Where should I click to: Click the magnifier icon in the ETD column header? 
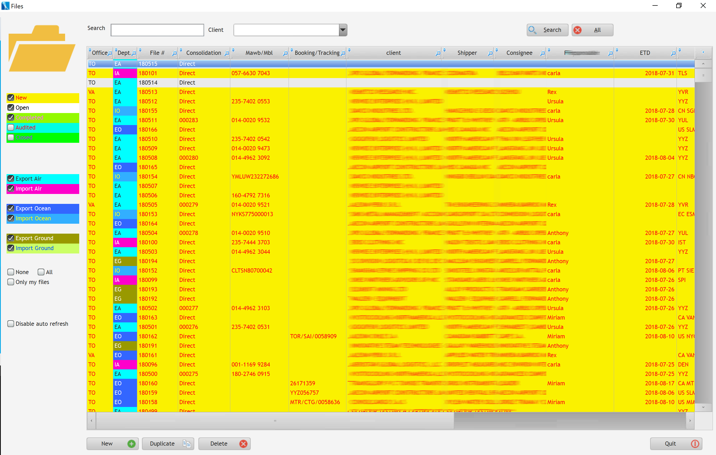[x=673, y=53]
